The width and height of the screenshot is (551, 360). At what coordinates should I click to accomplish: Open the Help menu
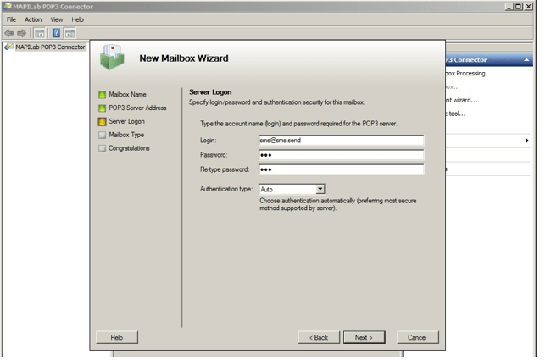click(x=78, y=19)
